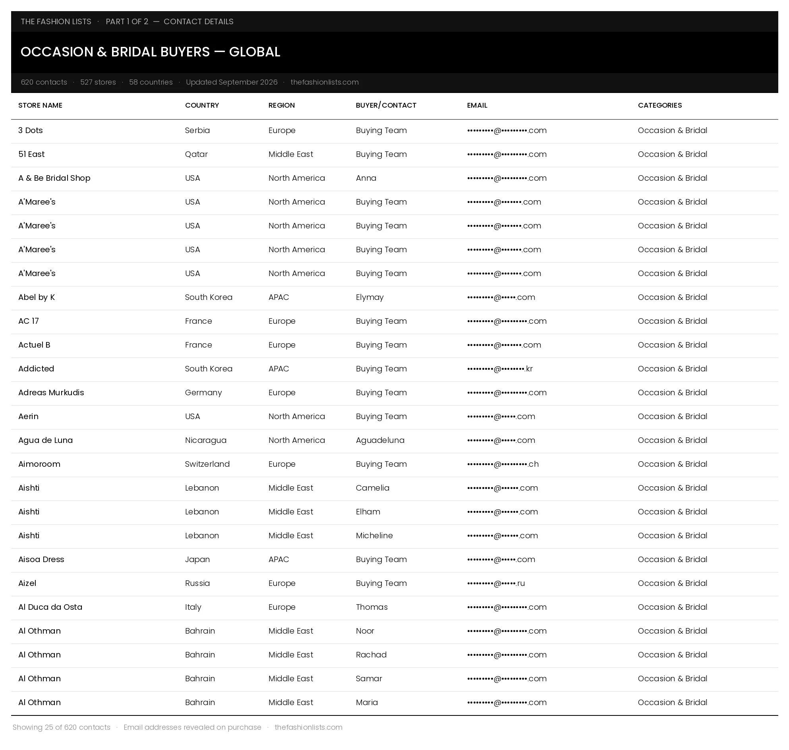Click the "Aisoa Dress" store name
The width and height of the screenshot is (789, 750).
41,559
